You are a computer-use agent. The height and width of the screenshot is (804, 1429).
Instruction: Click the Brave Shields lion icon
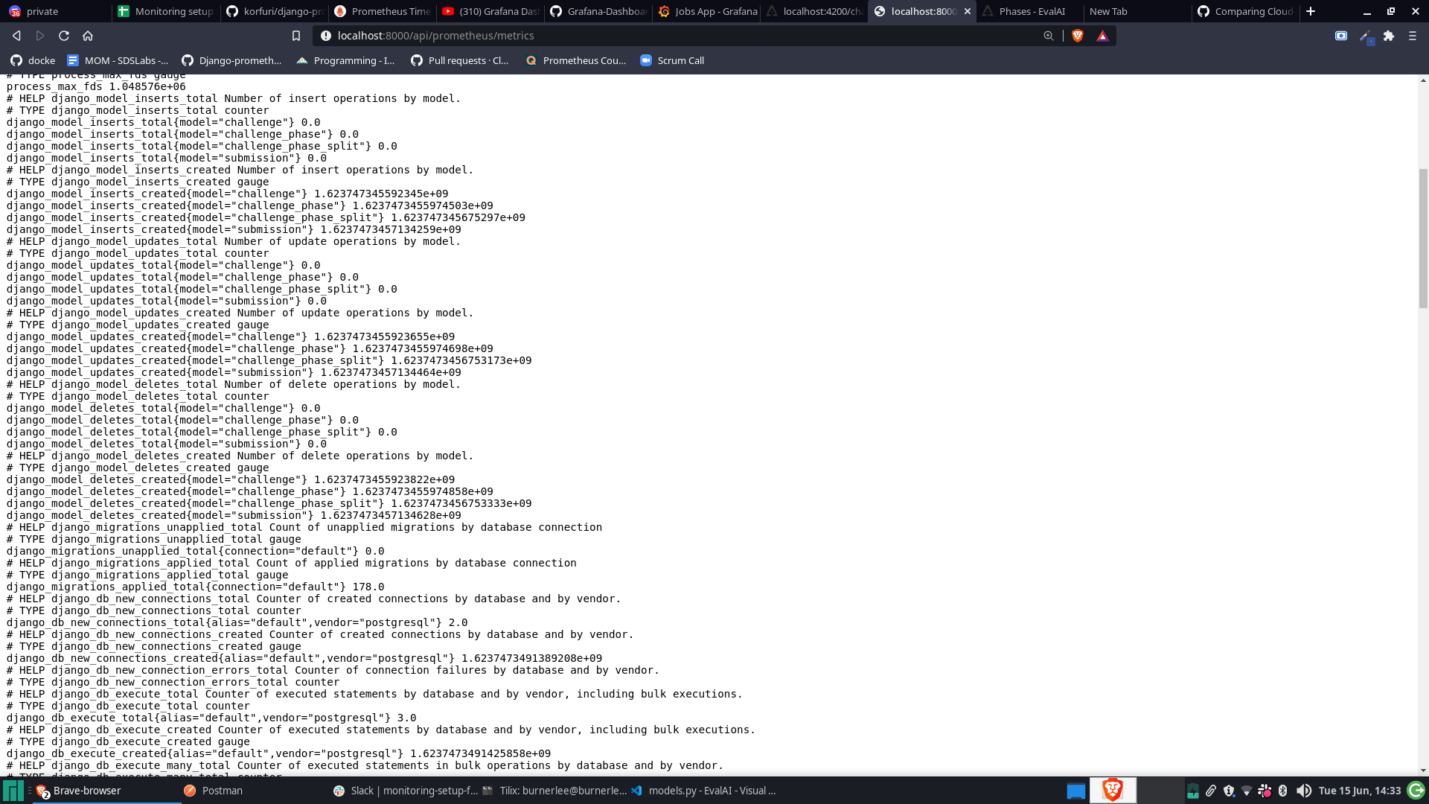click(1077, 36)
